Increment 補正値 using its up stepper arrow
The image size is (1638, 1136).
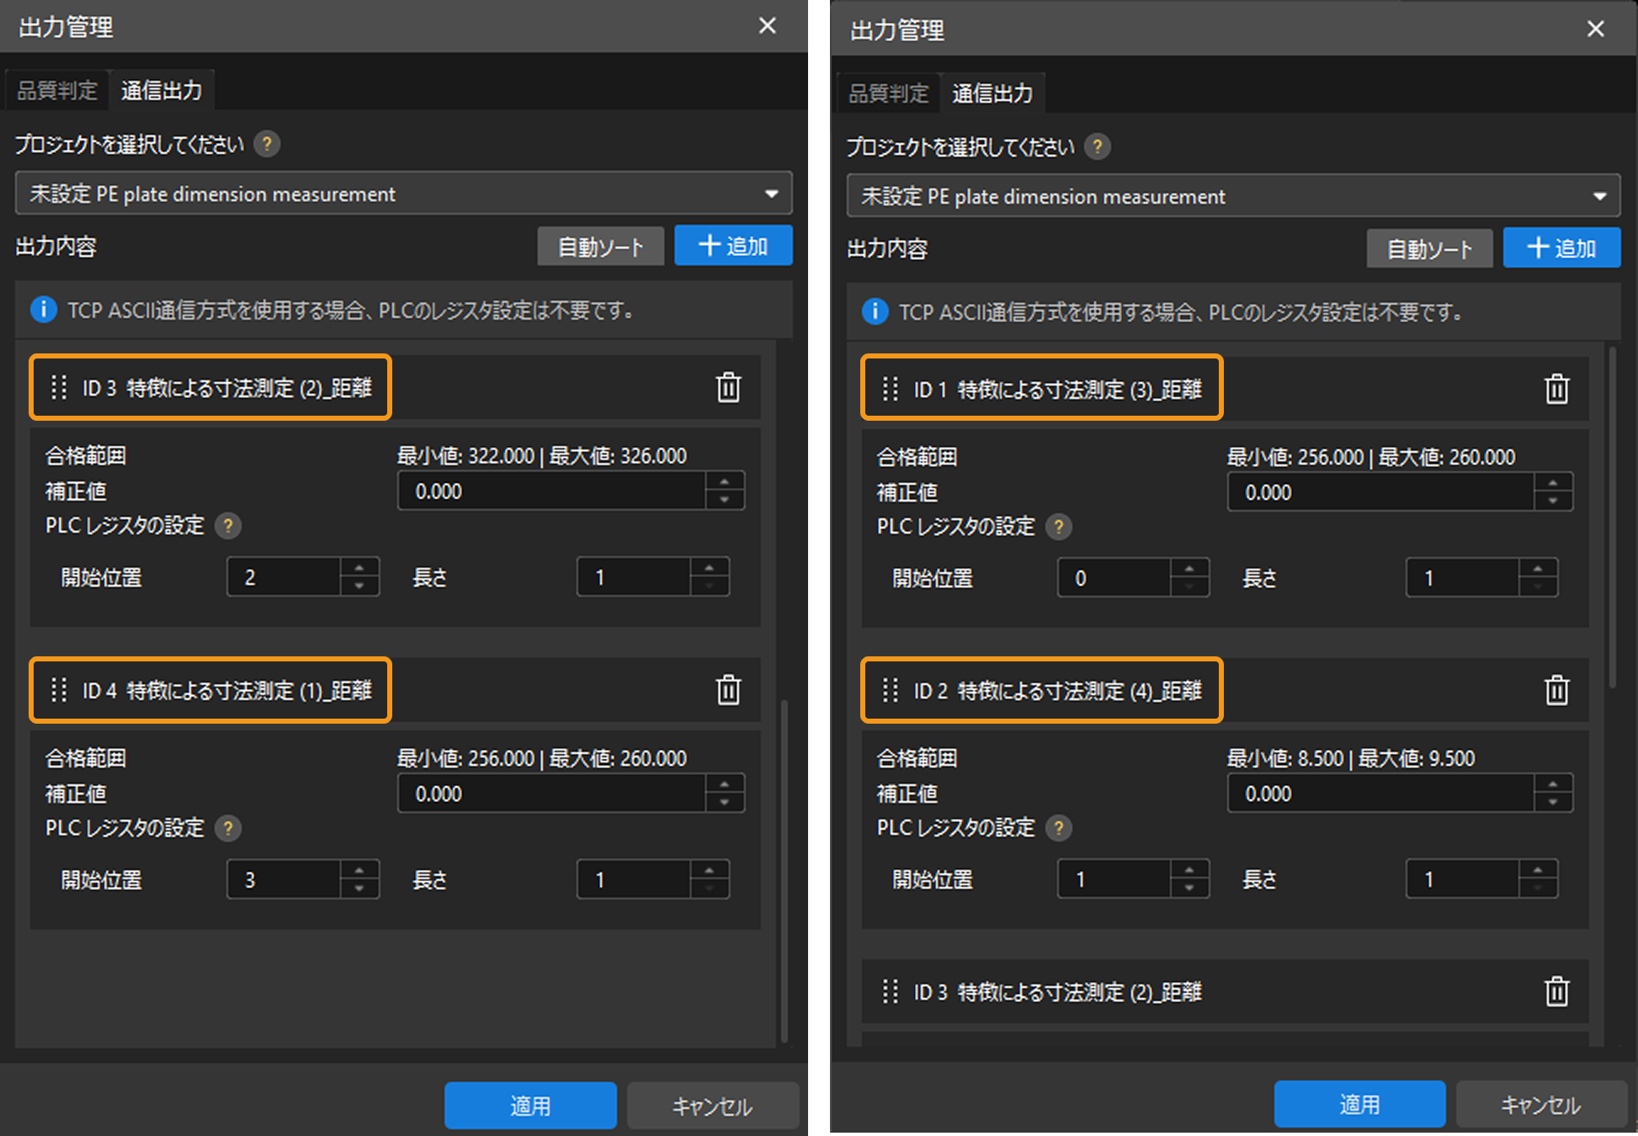coord(724,483)
